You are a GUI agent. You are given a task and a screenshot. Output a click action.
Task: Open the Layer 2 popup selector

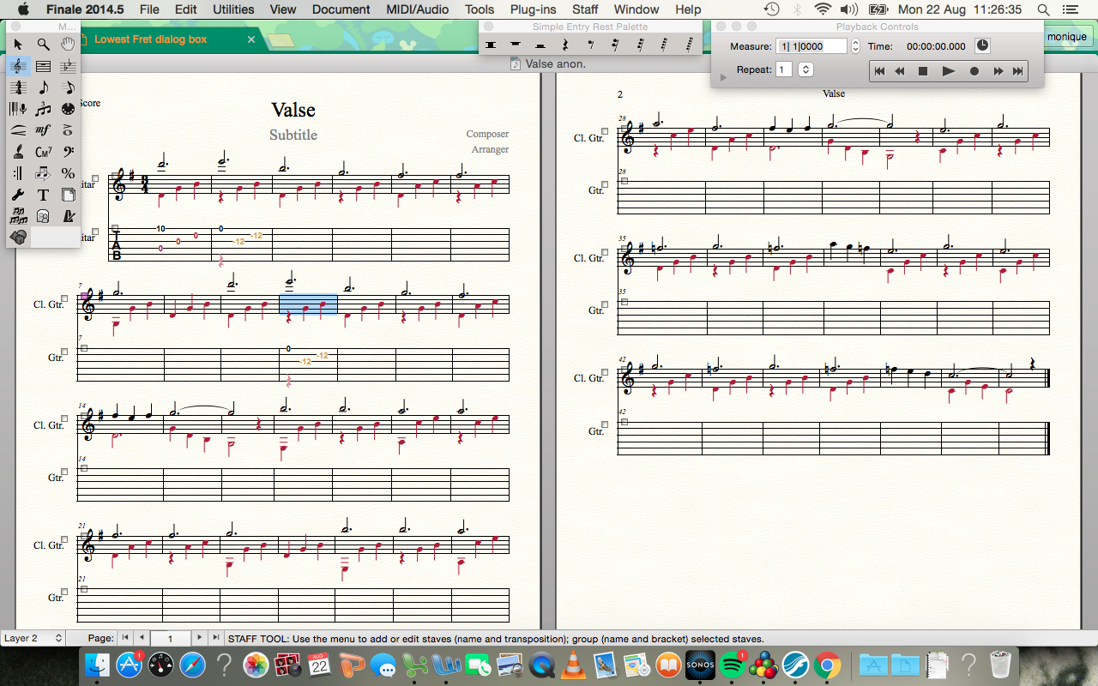coord(33,638)
